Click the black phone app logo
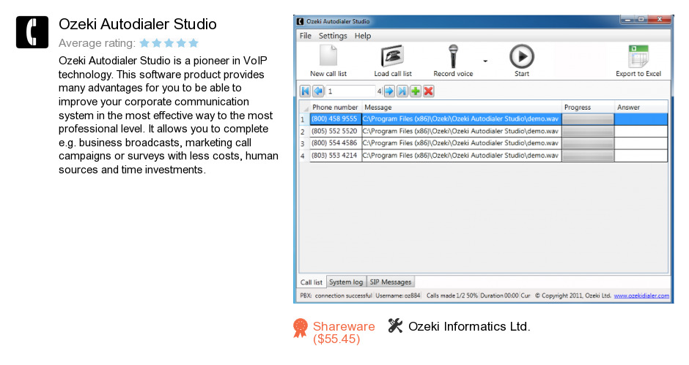Screen dimensions: 689x365 pyautogui.click(x=32, y=32)
